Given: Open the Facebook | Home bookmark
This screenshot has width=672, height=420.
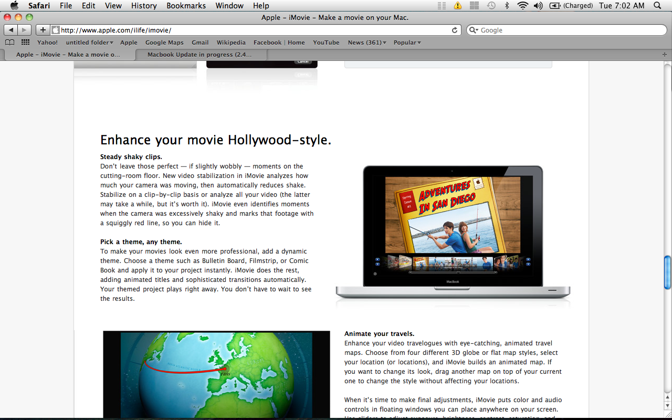Looking at the screenshot, I should pyautogui.click(x=279, y=43).
